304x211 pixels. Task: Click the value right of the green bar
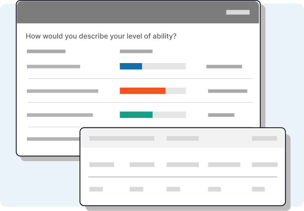point(221,115)
